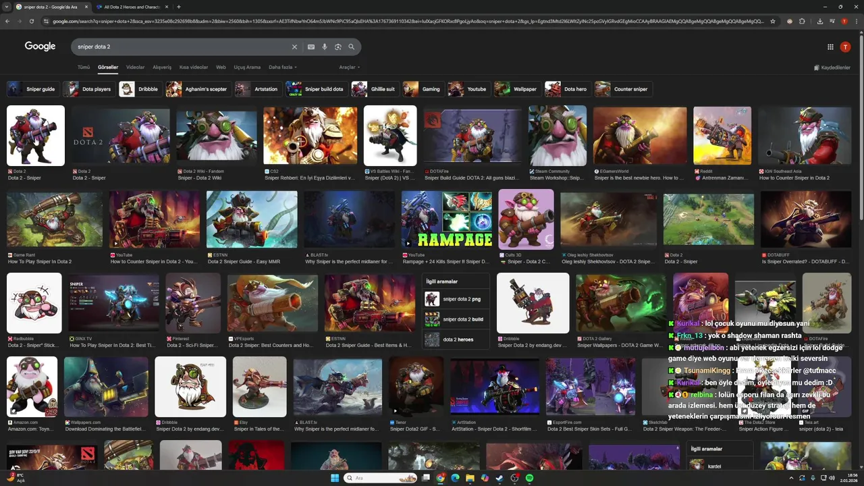This screenshot has width=864, height=486.
Task: Focus the Google search input field
Action: pyautogui.click(x=182, y=47)
